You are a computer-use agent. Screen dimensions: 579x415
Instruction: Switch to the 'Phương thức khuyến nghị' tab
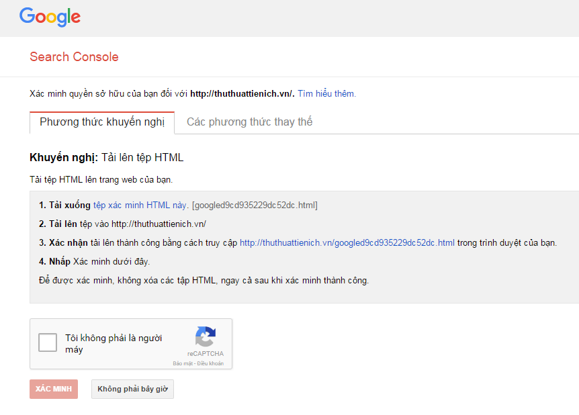tap(102, 122)
